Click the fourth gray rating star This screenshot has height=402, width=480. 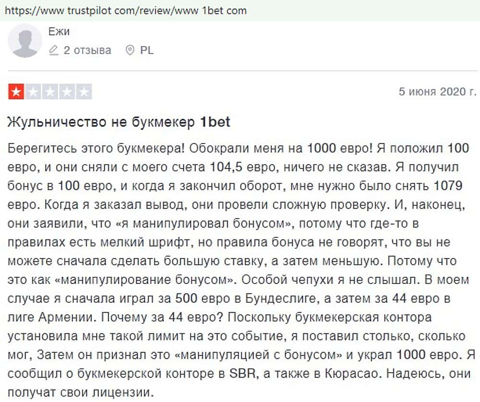(67, 92)
